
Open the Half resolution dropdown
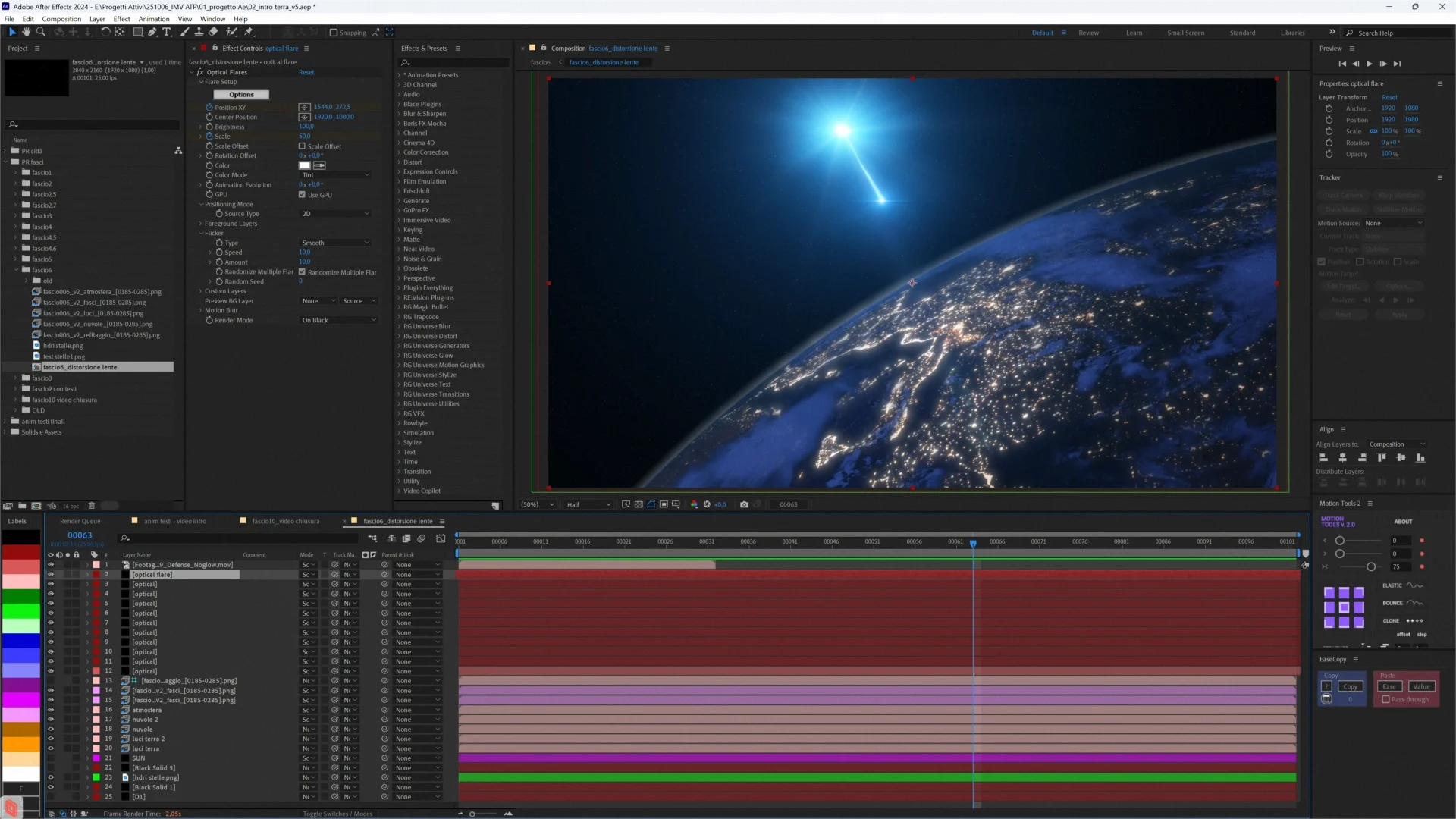pos(588,504)
